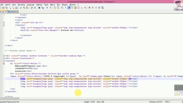
Task: Click the Save All toolbar icon
Action: [7, 8]
